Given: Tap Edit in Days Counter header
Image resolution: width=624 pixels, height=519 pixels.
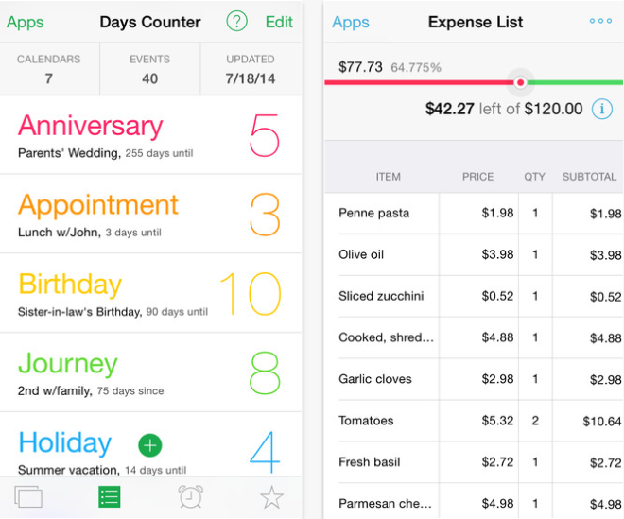Looking at the screenshot, I should coord(279,22).
